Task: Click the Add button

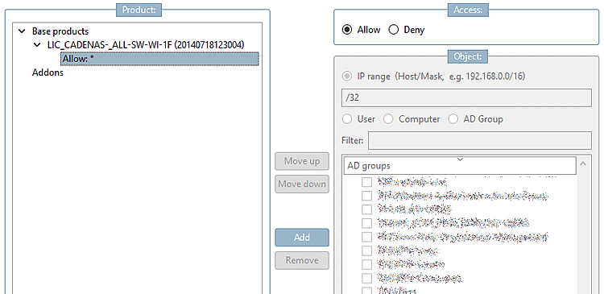Action: tap(302, 238)
